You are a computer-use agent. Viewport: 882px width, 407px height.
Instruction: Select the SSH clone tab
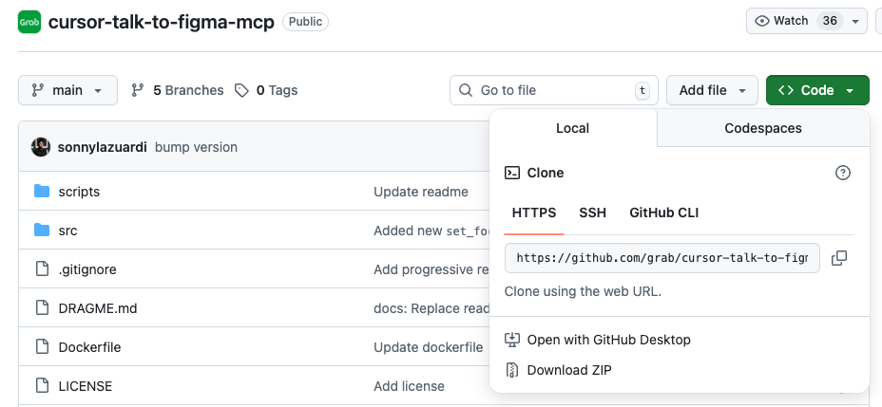[593, 213]
